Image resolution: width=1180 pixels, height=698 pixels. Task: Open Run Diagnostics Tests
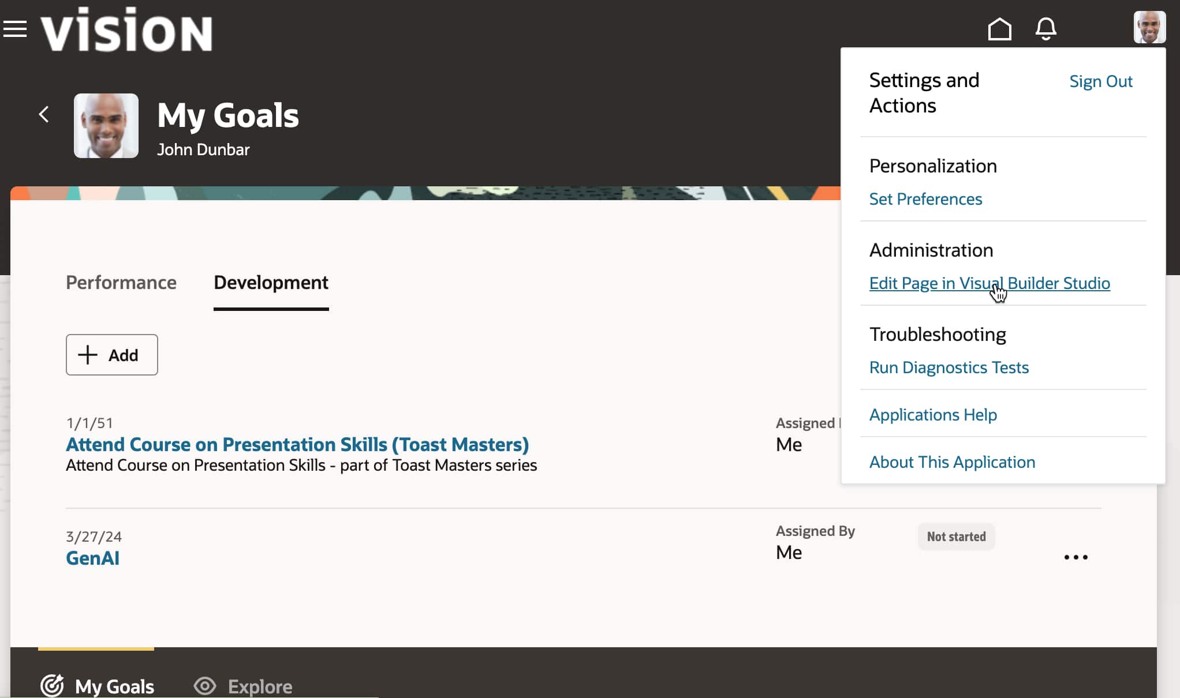949,367
